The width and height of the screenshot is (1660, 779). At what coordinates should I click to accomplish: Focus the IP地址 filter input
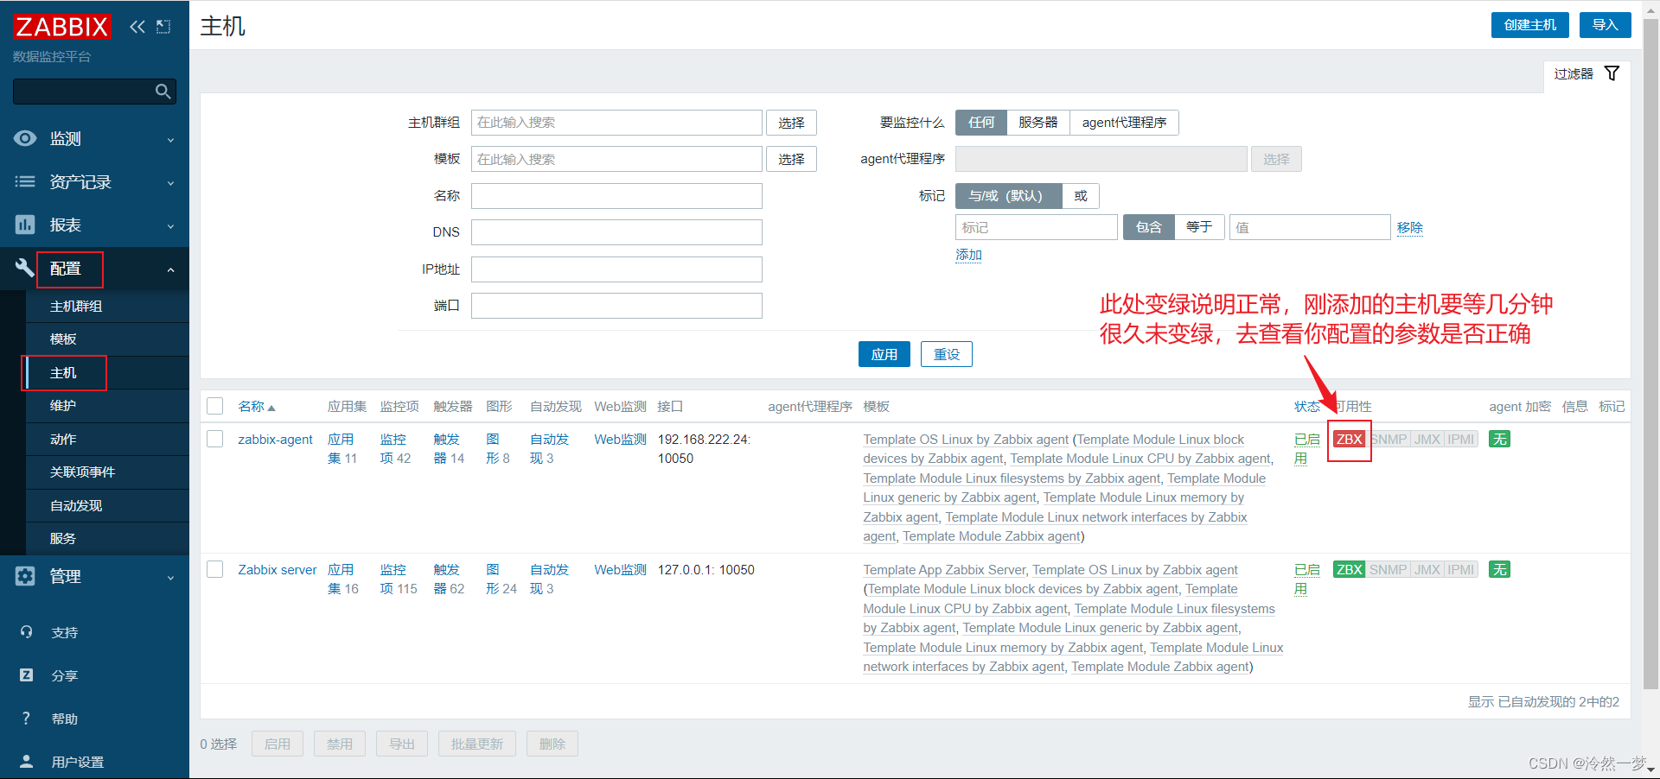(x=616, y=269)
